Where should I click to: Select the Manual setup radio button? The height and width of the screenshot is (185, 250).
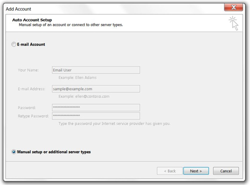(x=13, y=152)
